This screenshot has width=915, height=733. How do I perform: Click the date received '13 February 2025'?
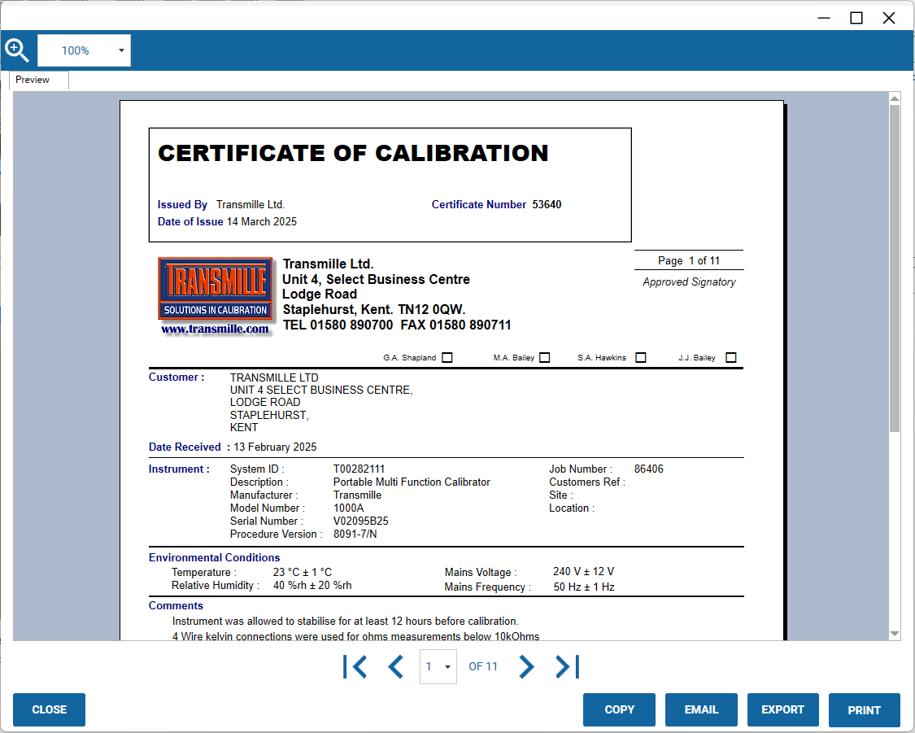tap(276, 447)
